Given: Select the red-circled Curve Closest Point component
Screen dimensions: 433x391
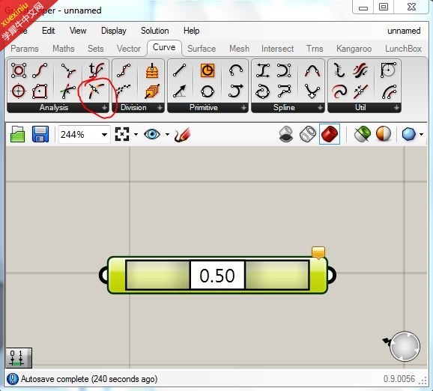Looking at the screenshot, I should coord(95,91).
